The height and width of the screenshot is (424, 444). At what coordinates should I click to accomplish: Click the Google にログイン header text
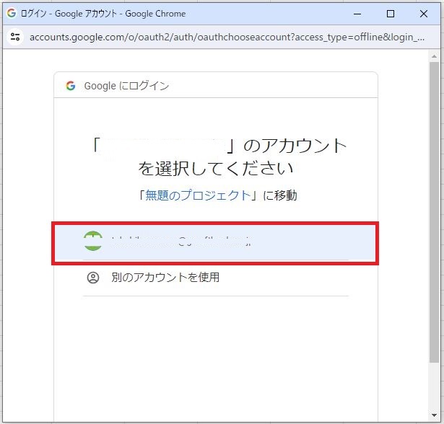pos(126,86)
